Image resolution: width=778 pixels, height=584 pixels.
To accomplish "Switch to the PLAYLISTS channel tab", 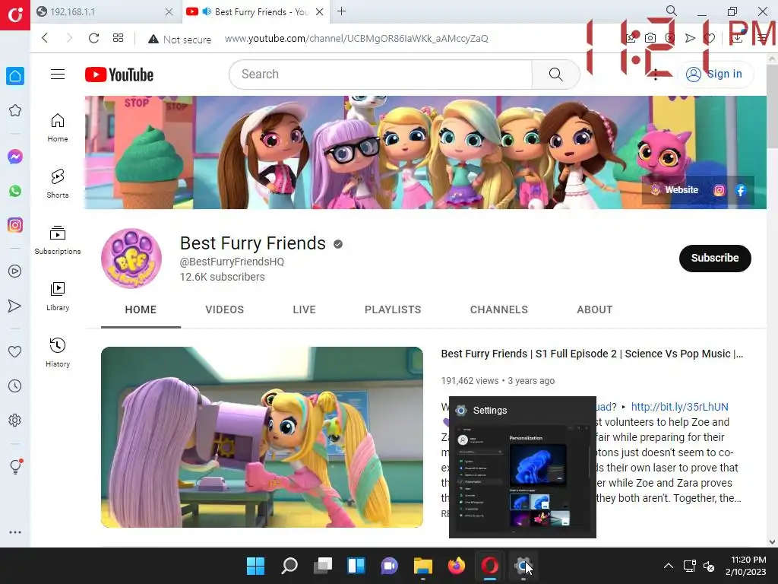I will 393,309.
